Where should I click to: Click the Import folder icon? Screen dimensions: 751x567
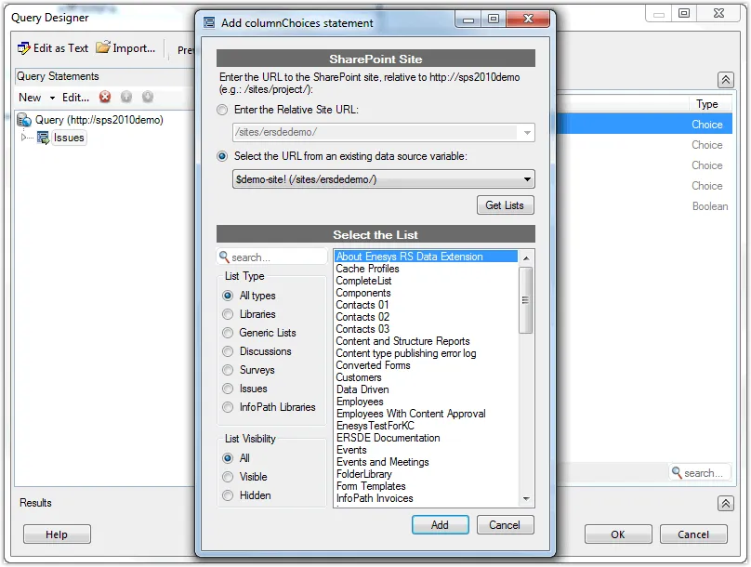point(103,47)
